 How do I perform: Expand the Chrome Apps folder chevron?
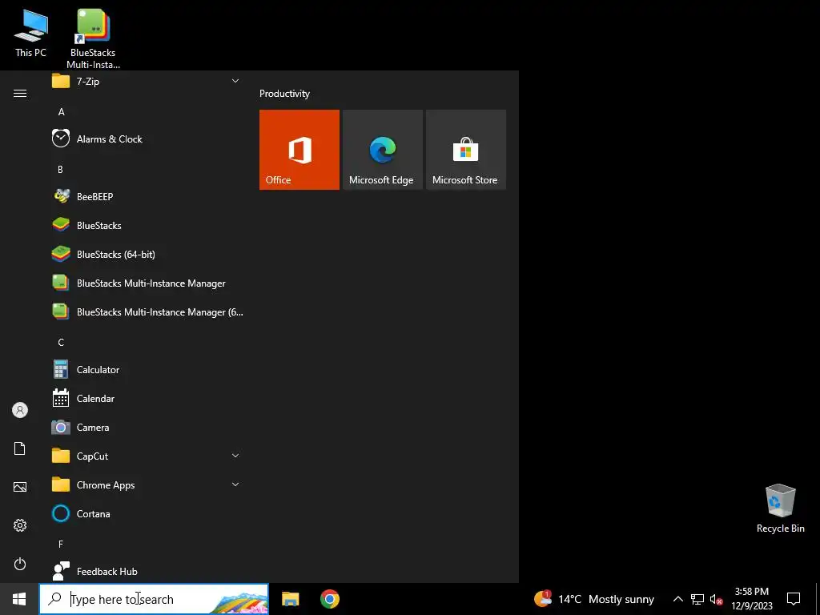coord(235,484)
